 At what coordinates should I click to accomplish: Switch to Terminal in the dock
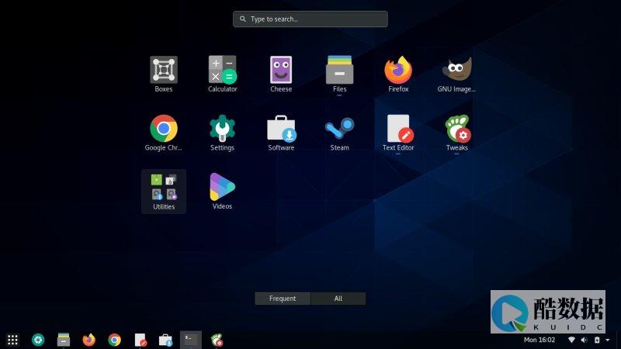point(191,340)
